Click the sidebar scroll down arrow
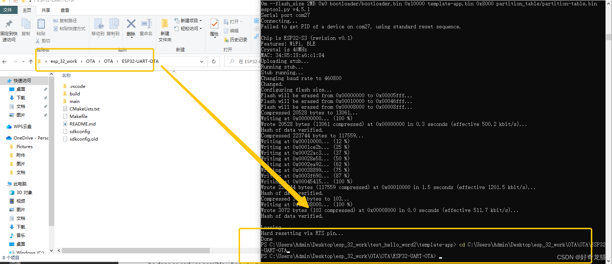Image resolution: width=612 pixels, height=264 pixels. pyautogui.click(x=51, y=251)
